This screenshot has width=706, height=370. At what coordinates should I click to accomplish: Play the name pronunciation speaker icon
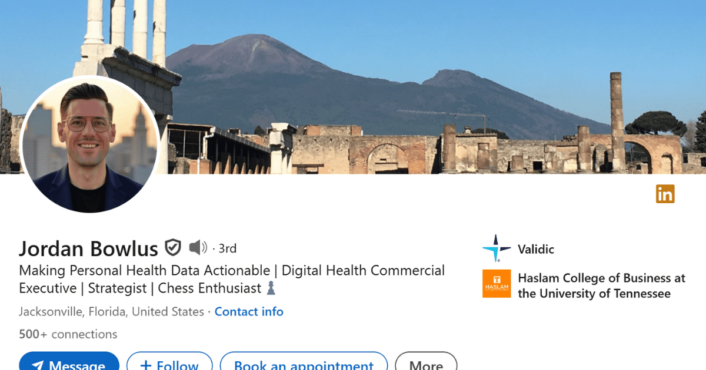click(198, 248)
